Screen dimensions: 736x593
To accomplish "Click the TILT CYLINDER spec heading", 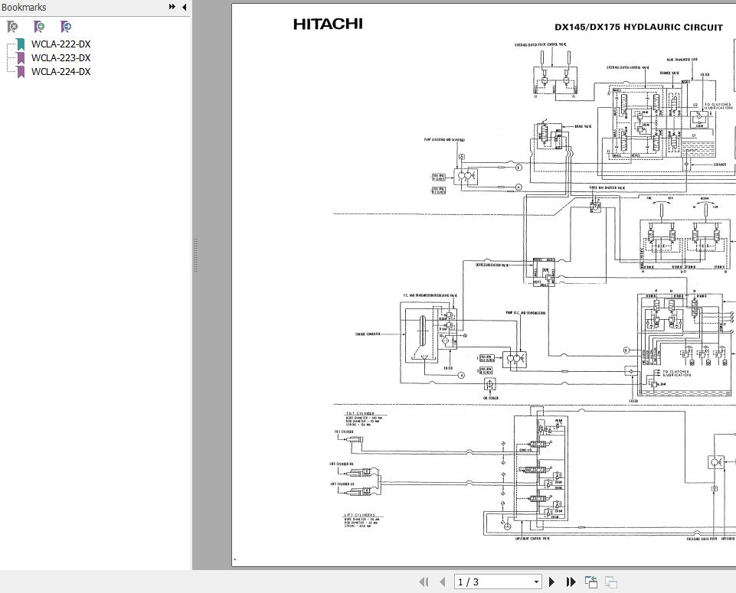I will 360,413.
